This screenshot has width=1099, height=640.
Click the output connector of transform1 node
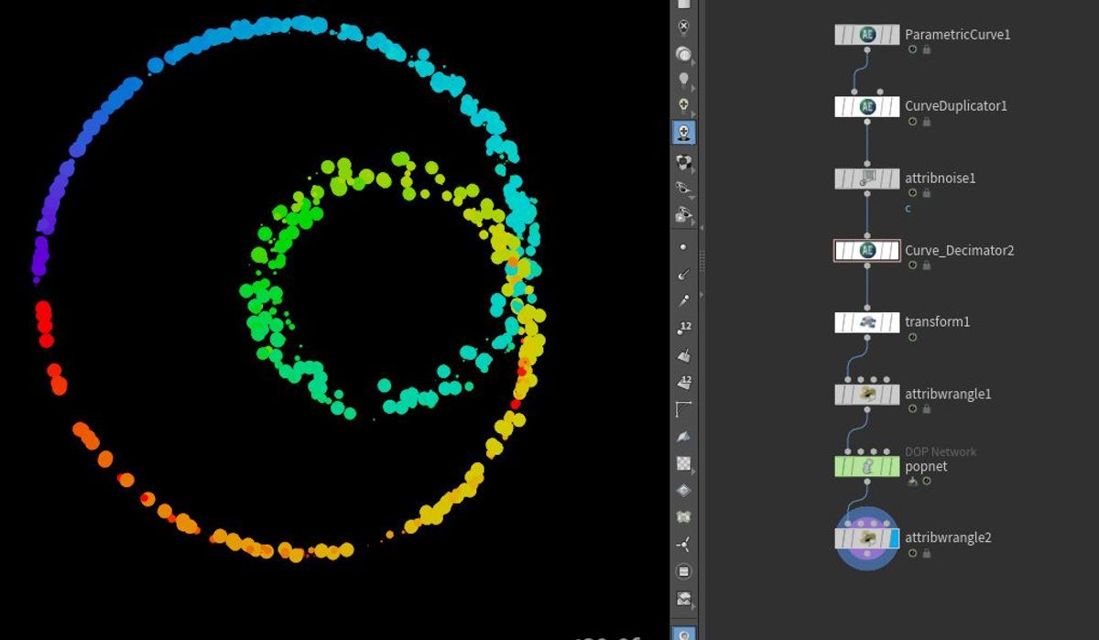[867, 340]
